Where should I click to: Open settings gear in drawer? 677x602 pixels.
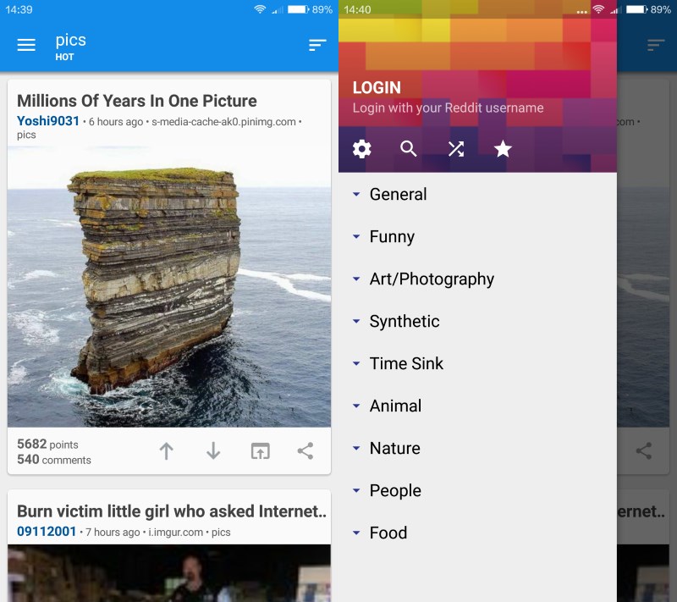362,149
